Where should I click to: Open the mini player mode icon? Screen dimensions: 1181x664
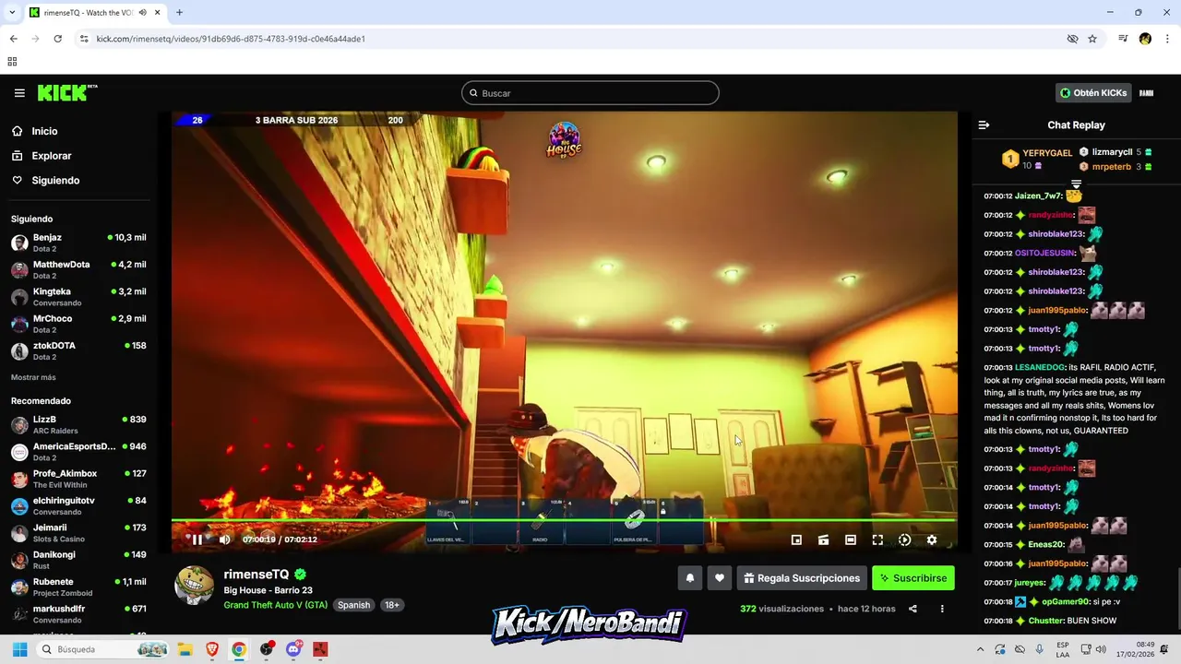(796, 539)
